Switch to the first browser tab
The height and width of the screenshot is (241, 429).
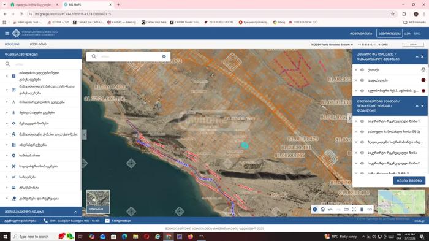coord(34,5)
